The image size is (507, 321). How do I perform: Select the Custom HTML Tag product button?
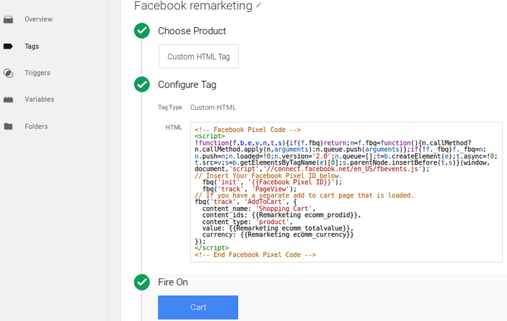(x=199, y=56)
